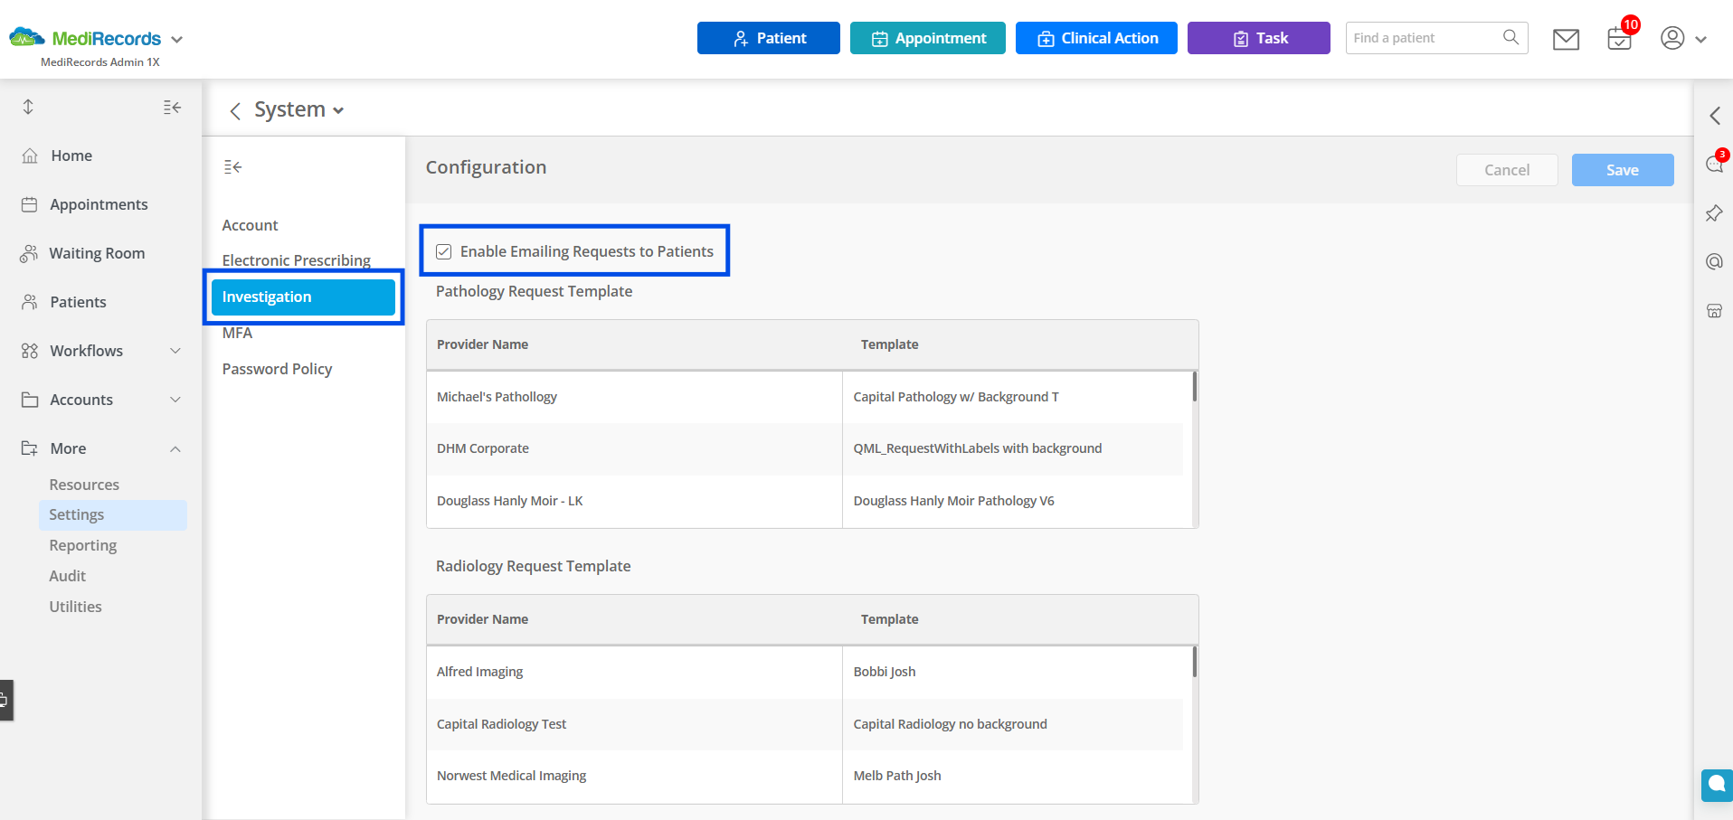Click the Waiting Room people icon
Viewport: 1733px width, 820px height.
click(x=29, y=253)
